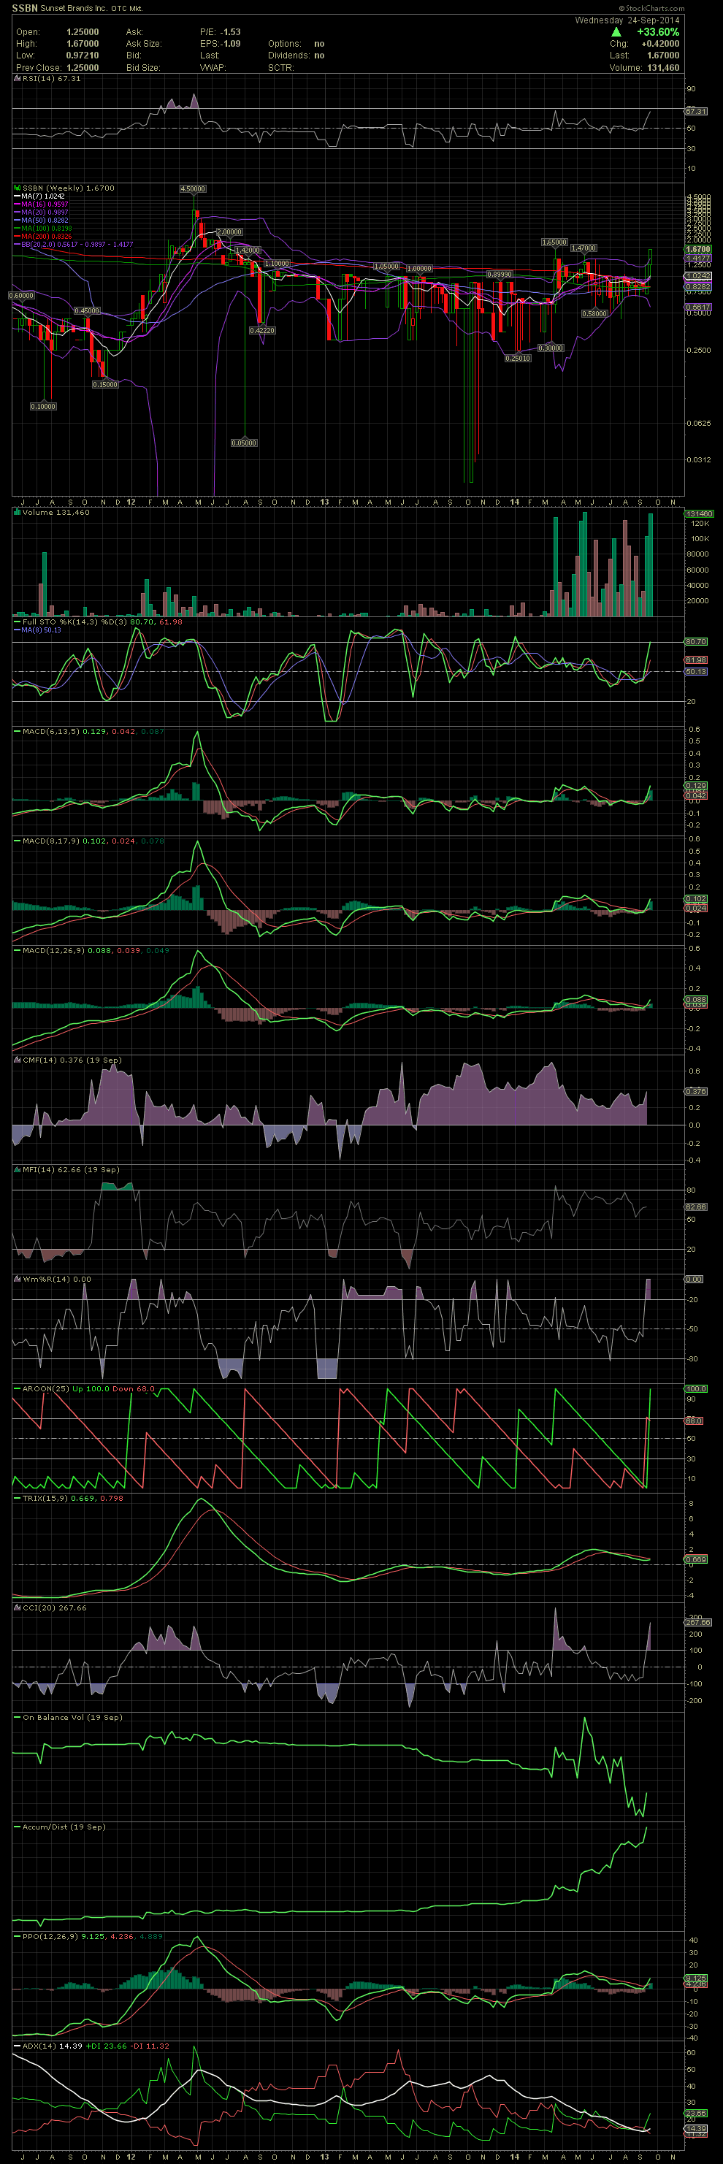The image size is (723, 2164).
Task: Click the 0.42220 price annotation
Action: coord(262,330)
